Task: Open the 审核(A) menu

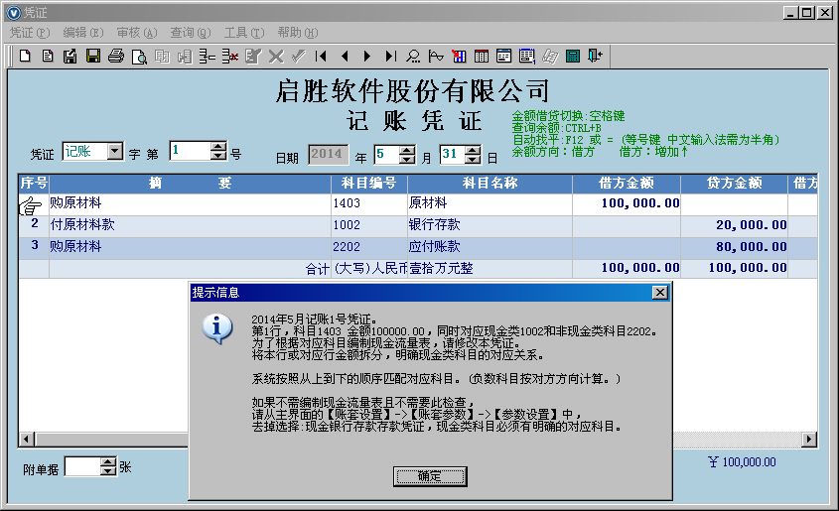Action: pyautogui.click(x=137, y=33)
